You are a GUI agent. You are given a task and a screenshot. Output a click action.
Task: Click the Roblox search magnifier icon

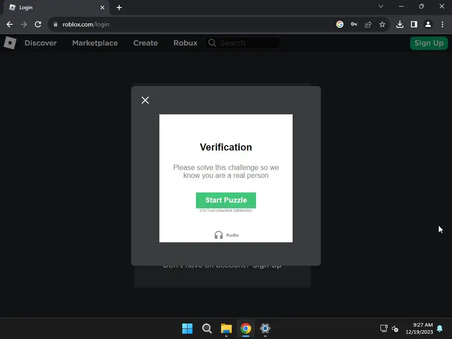click(212, 43)
